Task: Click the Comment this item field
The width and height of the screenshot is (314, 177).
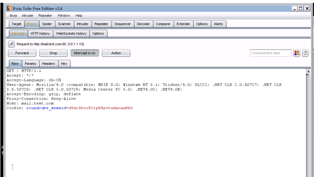Action: (270, 53)
